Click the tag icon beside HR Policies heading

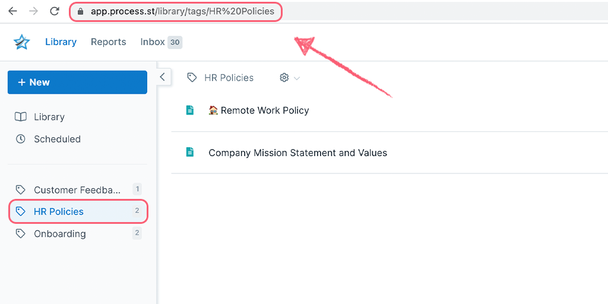coord(192,78)
